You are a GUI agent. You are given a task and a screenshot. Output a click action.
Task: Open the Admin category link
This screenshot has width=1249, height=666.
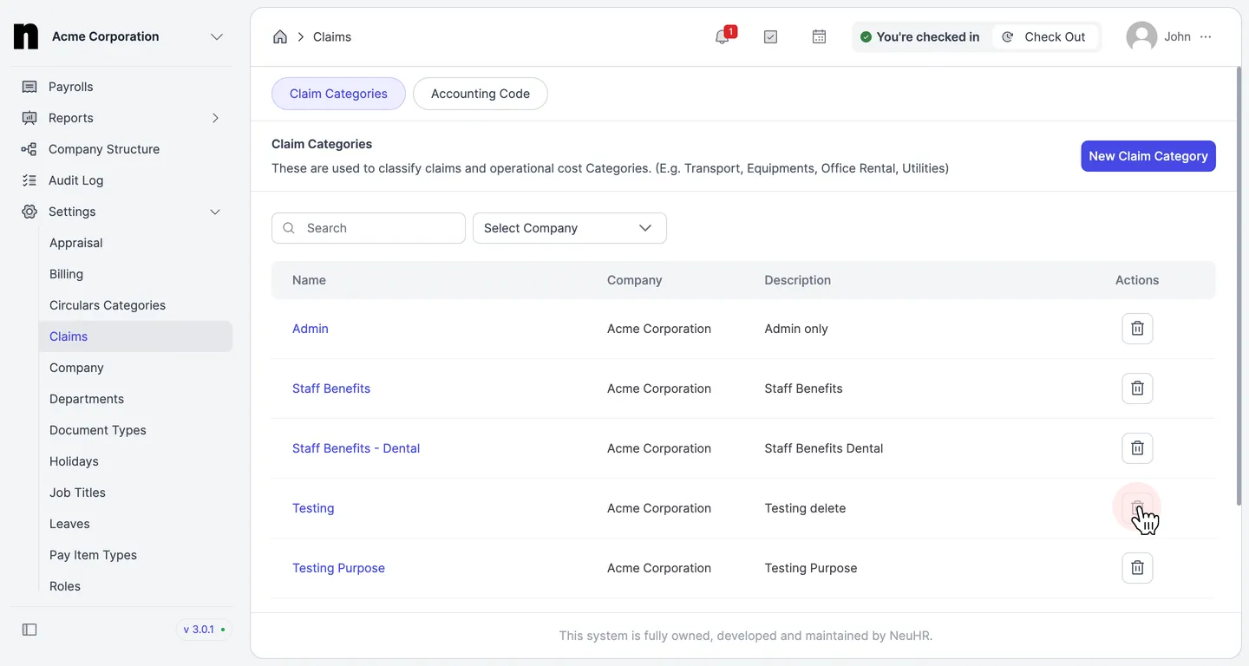pyautogui.click(x=311, y=329)
